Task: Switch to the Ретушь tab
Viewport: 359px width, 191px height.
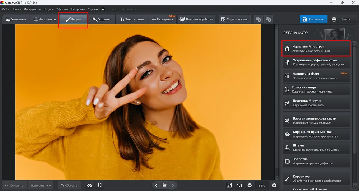Action: (73, 19)
